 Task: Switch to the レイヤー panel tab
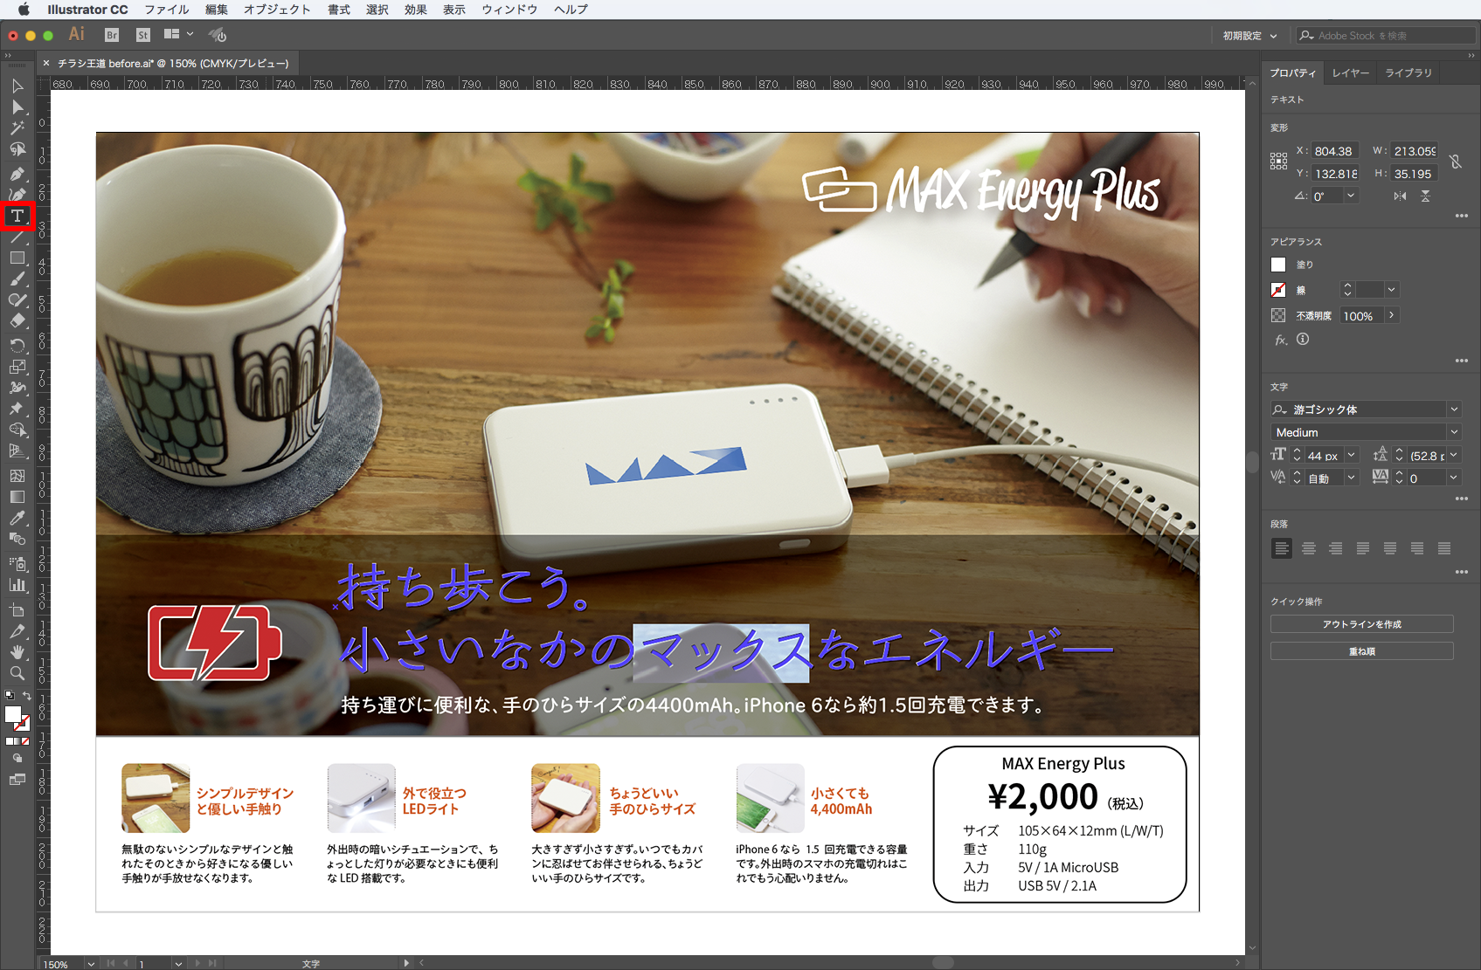coord(1351,73)
